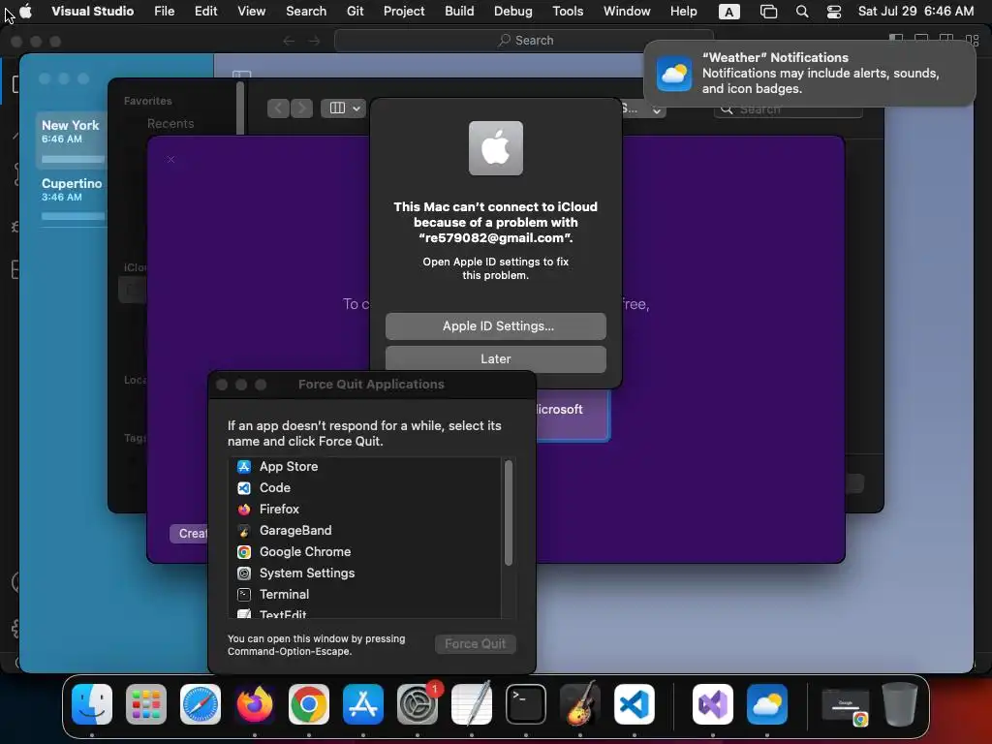The width and height of the screenshot is (992, 744).
Task: Open the Search menu
Action: tap(306, 11)
